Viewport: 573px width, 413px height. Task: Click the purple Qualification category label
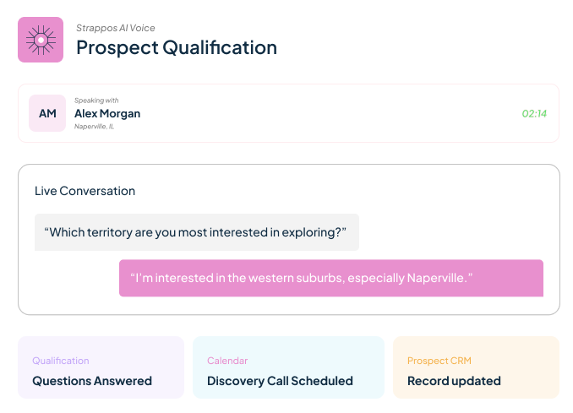click(x=61, y=361)
